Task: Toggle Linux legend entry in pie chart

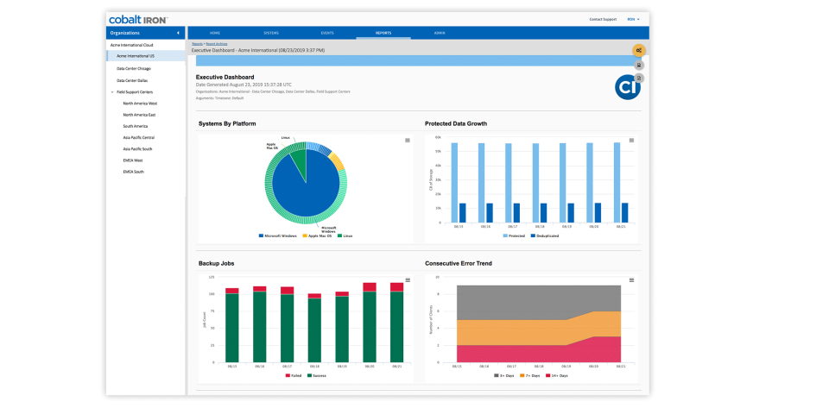Action: click(345, 235)
